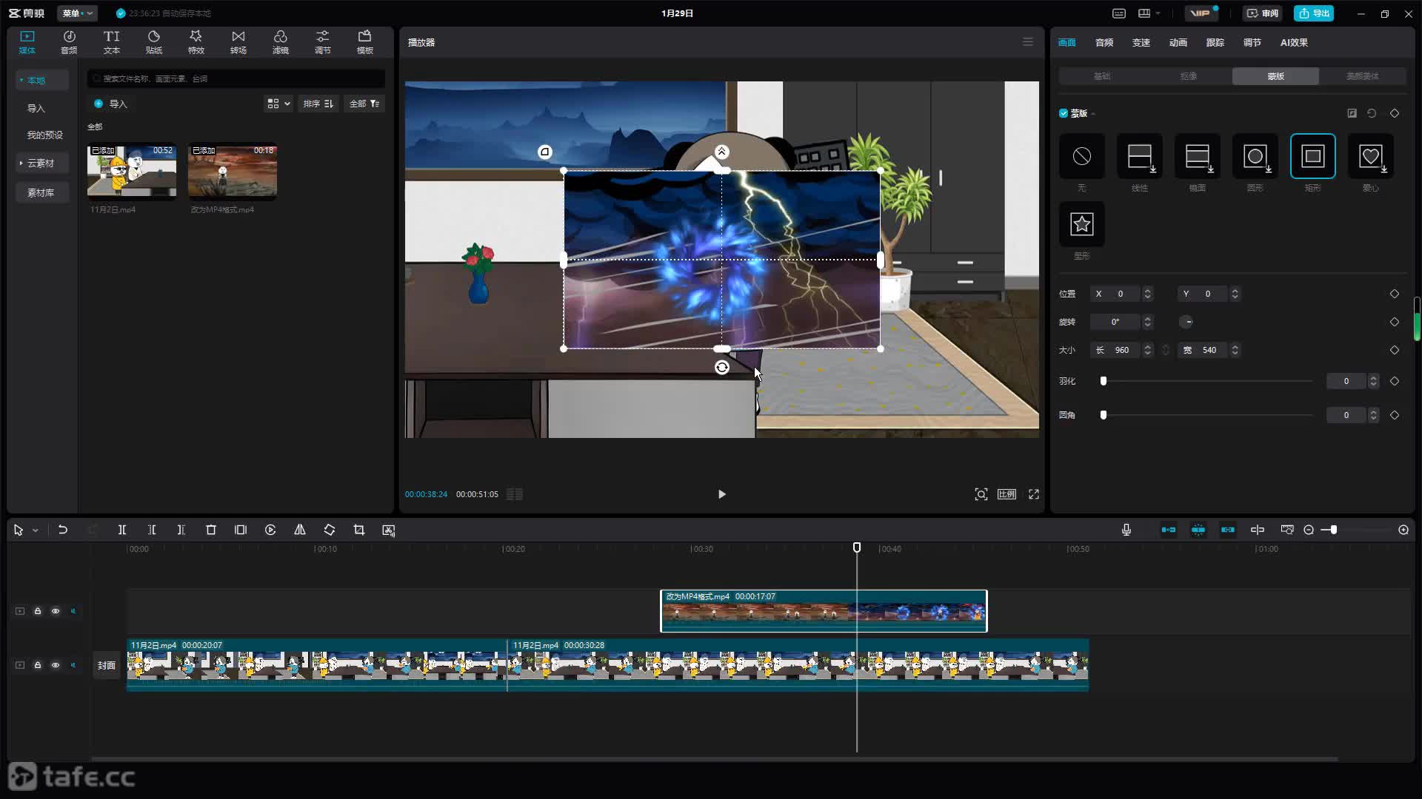Select the 爱心 heart mask shape
This screenshot has width=1422, height=799.
click(x=1370, y=156)
